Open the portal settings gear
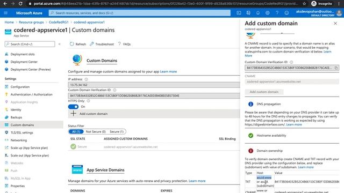This screenshot has width=344, height=193. [x=268, y=13]
